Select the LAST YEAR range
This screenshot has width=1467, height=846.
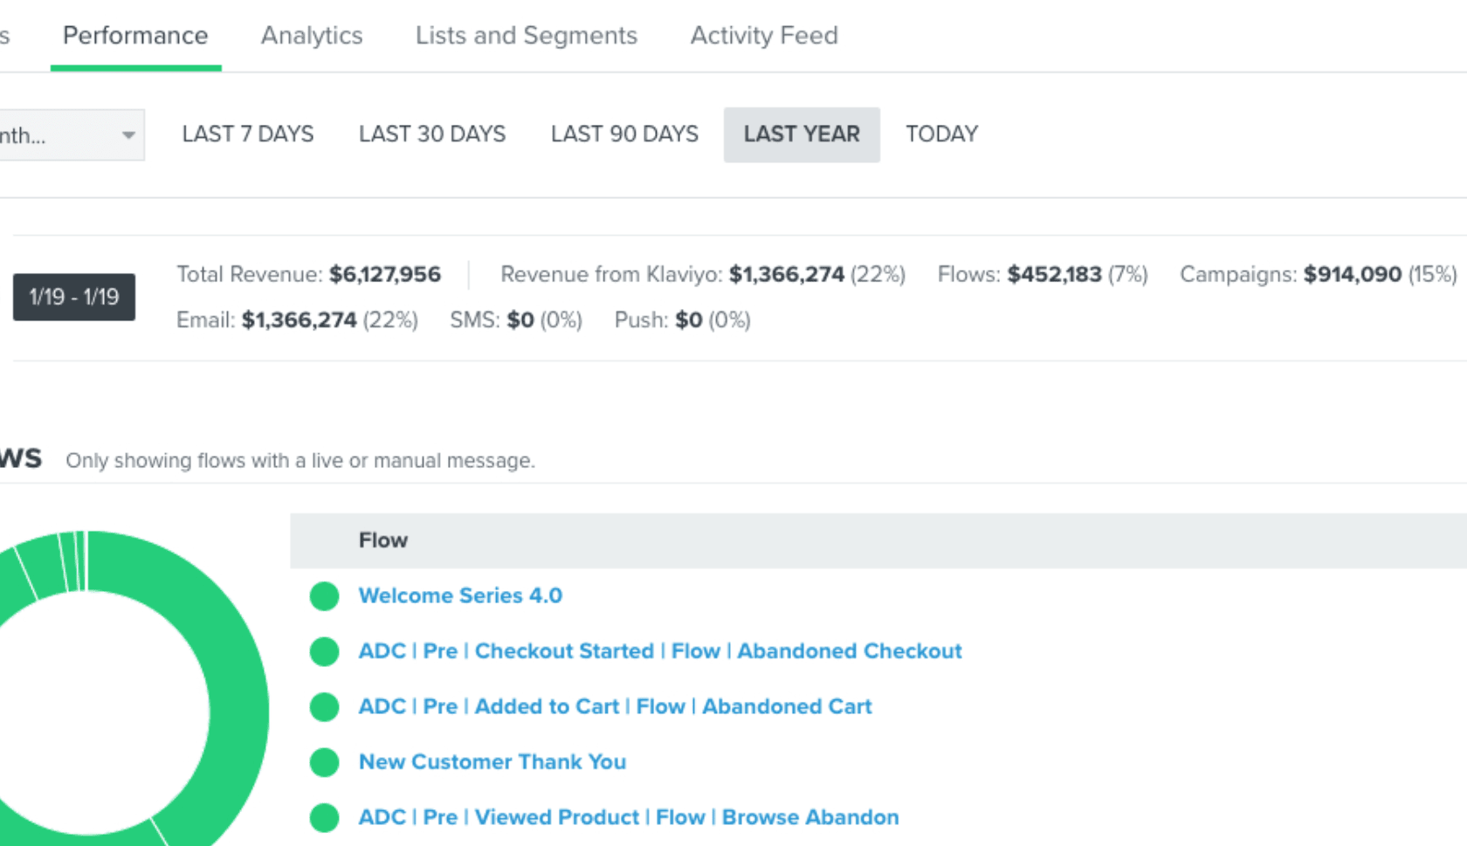click(802, 134)
